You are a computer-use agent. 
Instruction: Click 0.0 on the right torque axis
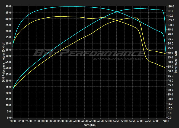click(x=169, y=118)
